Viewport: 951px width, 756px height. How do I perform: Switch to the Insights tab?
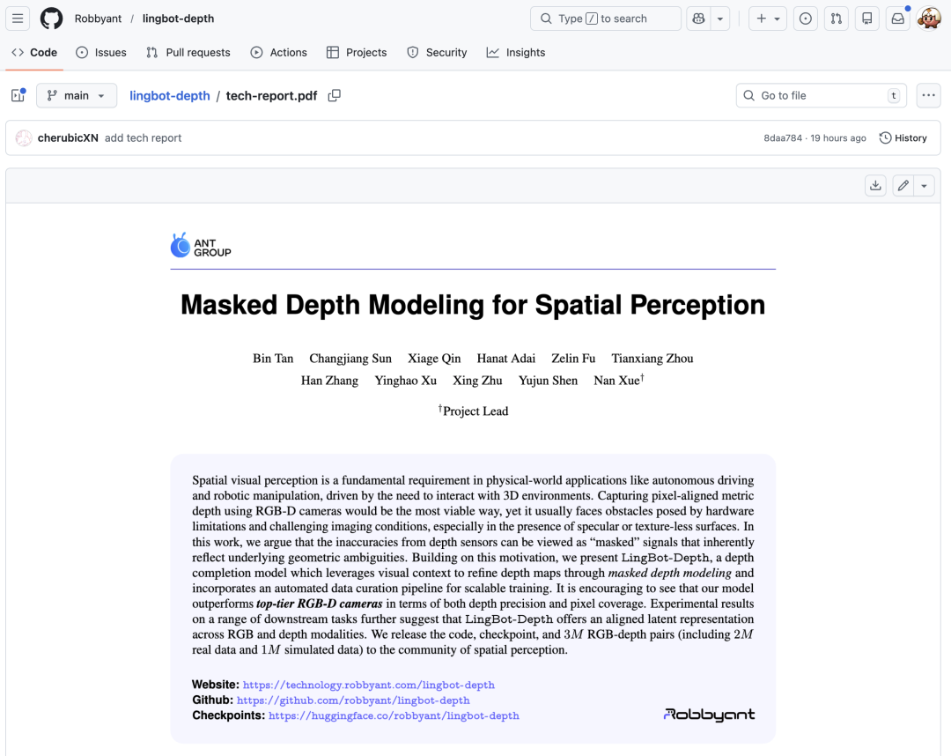pyautogui.click(x=516, y=52)
